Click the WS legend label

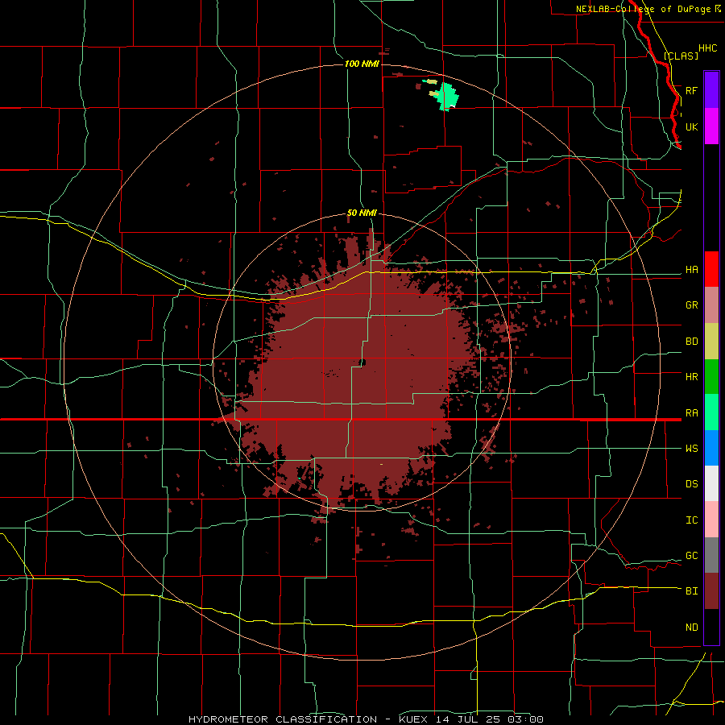coord(691,449)
